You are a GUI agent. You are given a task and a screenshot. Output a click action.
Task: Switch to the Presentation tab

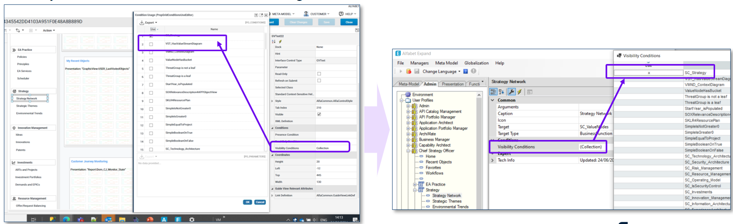453,84
